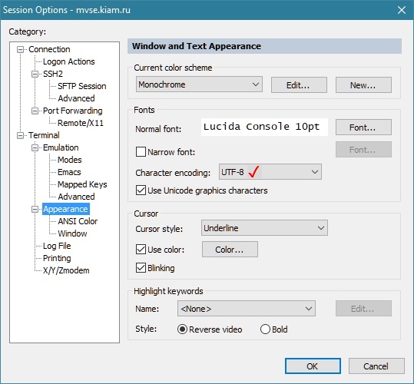Select ANSI Color in the category tree
Viewport: 414px width, 384px height.
(78, 221)
